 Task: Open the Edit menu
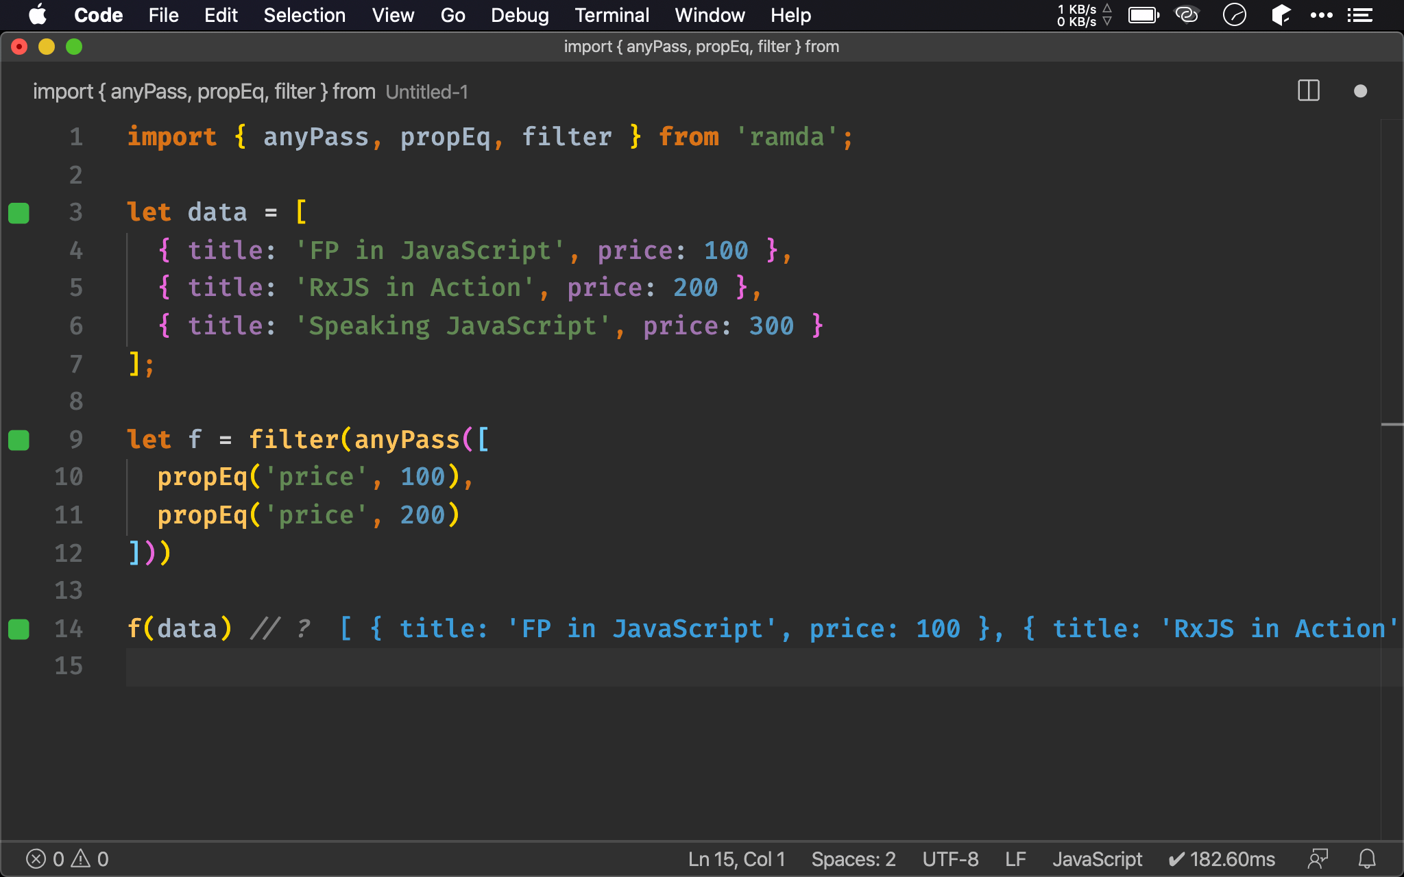(221, 15)
